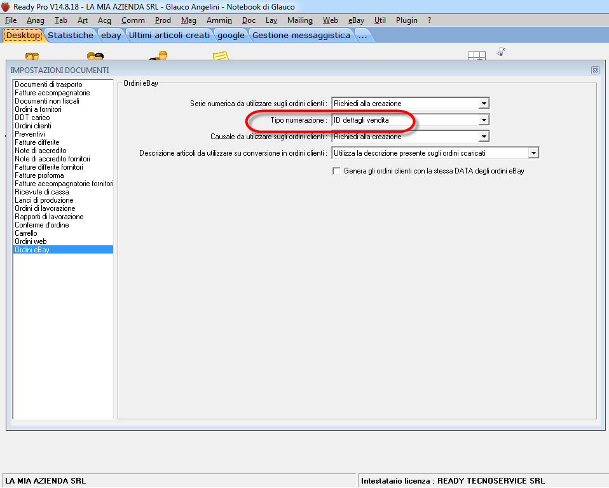Image resolution: width=609 pixels, height=488 pixels.
Task: Click 'LA MIA AZIENDA SRL' in status bar
Action: click(45, 480)
